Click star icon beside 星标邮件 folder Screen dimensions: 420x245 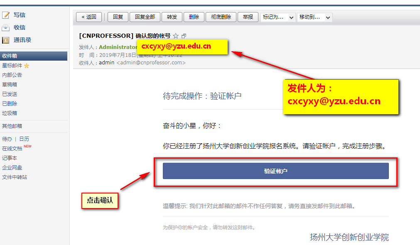pos(27,66)
